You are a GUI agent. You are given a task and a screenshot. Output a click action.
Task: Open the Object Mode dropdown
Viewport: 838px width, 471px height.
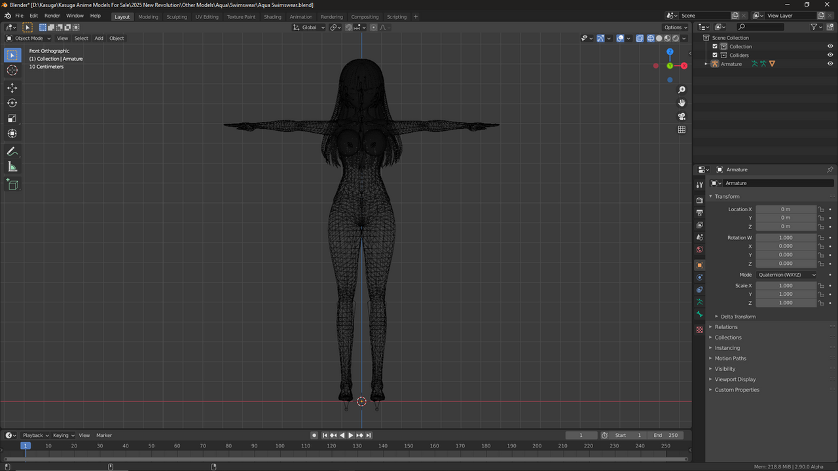[x=27, y=38]
